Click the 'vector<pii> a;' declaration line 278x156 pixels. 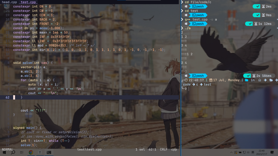(x=34, y=67)
